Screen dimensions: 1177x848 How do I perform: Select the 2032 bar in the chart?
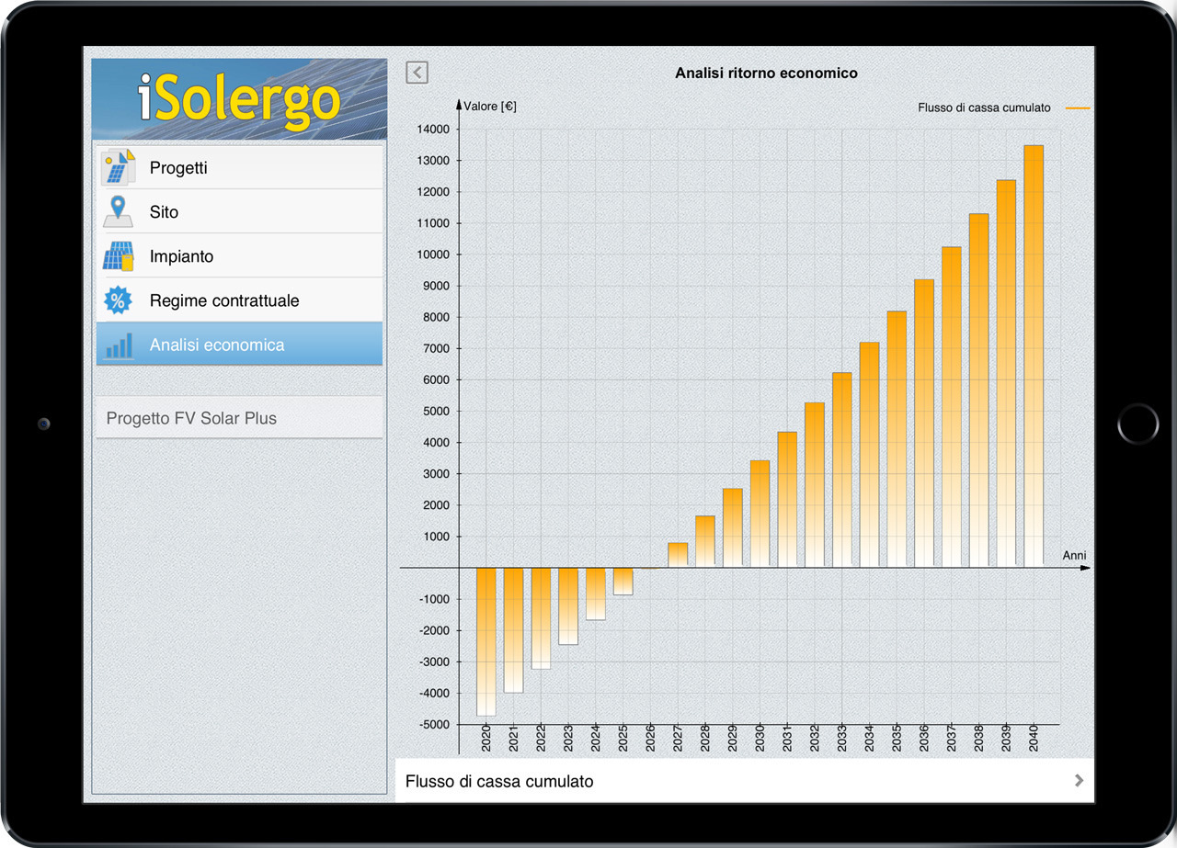[815, 484]
